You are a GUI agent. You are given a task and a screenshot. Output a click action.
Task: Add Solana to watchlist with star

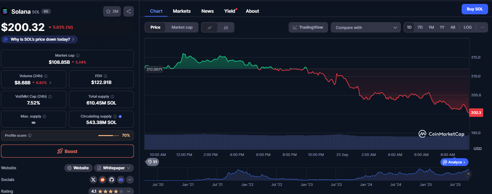point(112,11)
